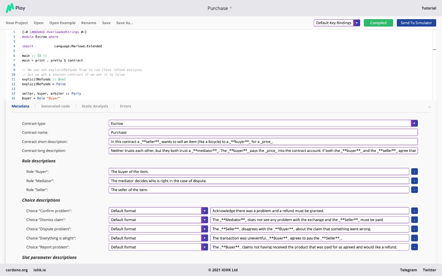The height and width of the screenshot is (276, 442).
Task: Click code line "module Escrow where"
Action: tap(40, 37)
